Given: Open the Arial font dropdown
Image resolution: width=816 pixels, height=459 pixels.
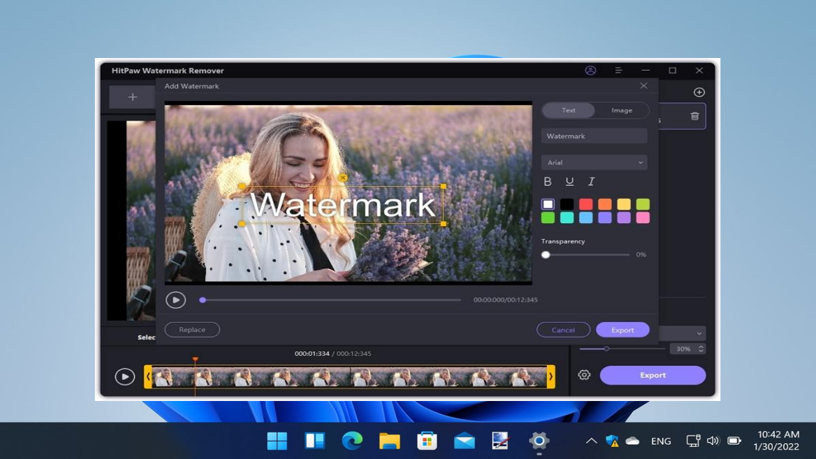Looking at the screenshot, I should (x=594, y=163).
